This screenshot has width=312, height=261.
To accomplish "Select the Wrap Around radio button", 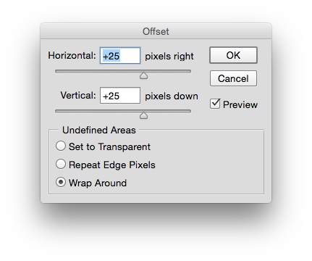I will pyautogui.click(x=61, y=182).
